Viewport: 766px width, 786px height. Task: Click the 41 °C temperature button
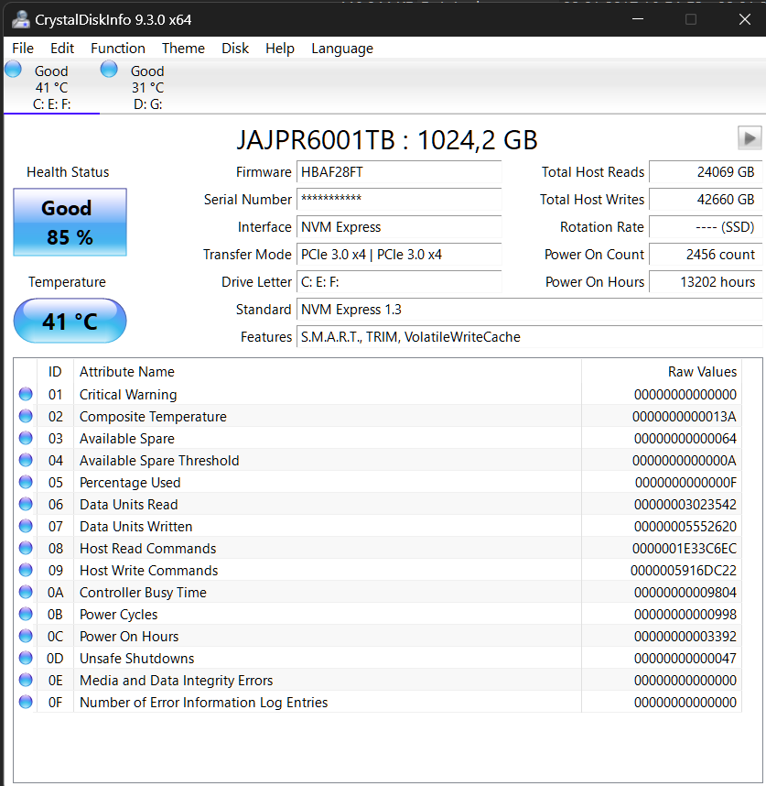(70, 321)
